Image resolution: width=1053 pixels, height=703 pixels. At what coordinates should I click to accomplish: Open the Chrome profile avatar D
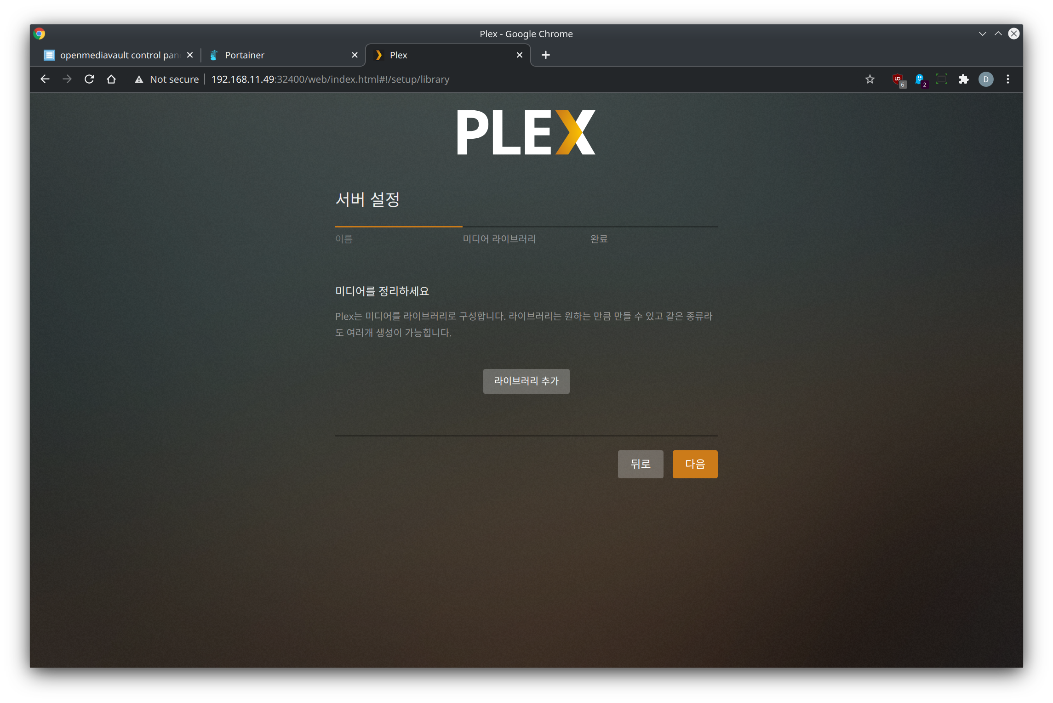[x=985, y=79]
